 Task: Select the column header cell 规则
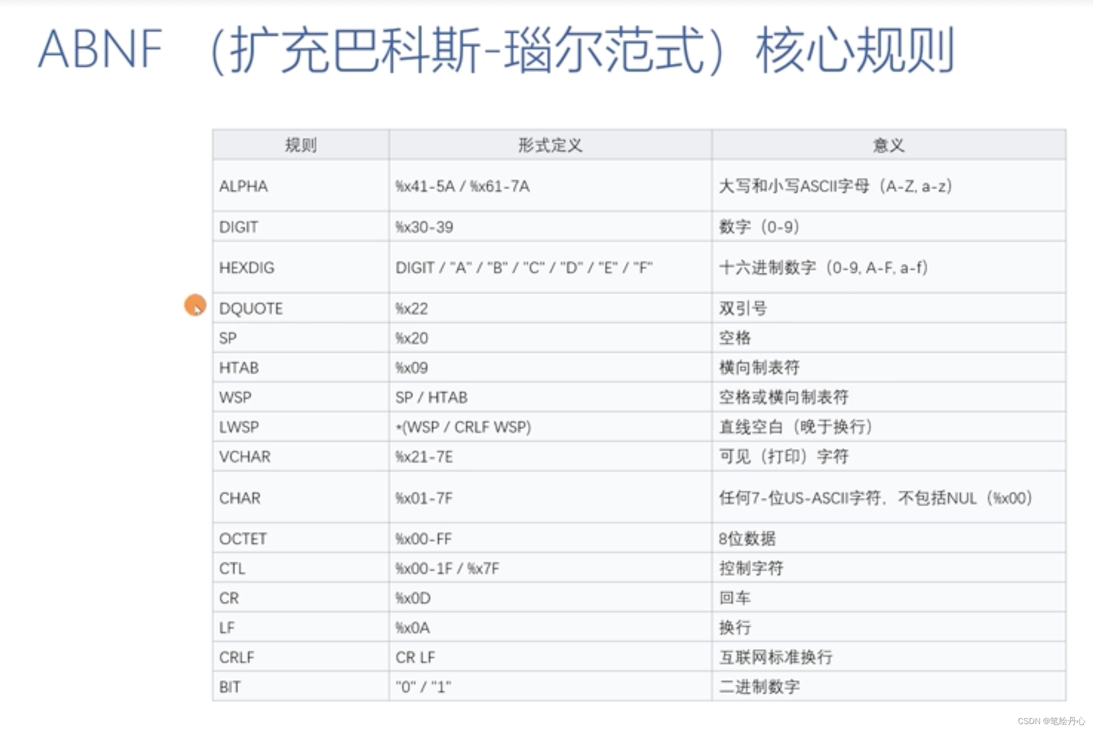301,145
